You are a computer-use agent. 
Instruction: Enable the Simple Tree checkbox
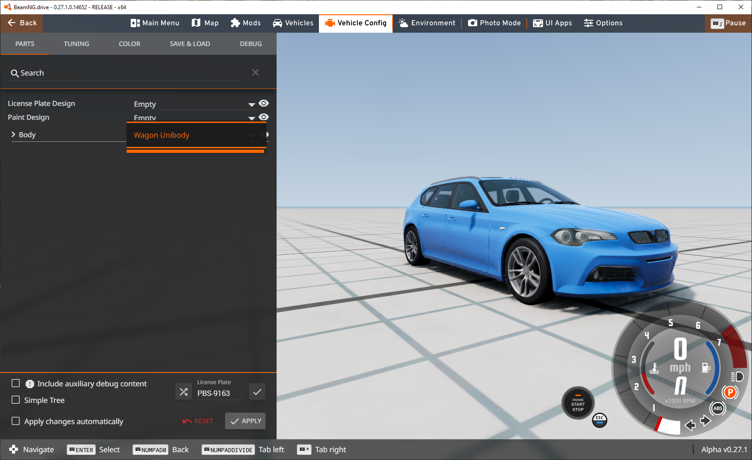pos(16,400)
